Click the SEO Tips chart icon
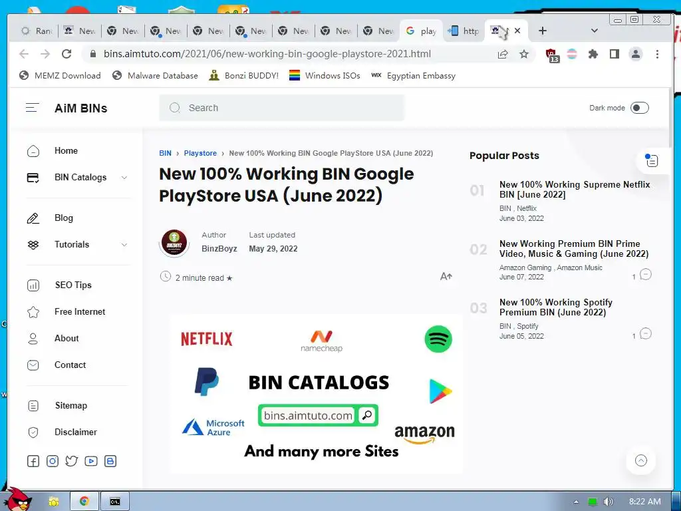This screenshot has height=511, width=681. [x=33, y=285]
